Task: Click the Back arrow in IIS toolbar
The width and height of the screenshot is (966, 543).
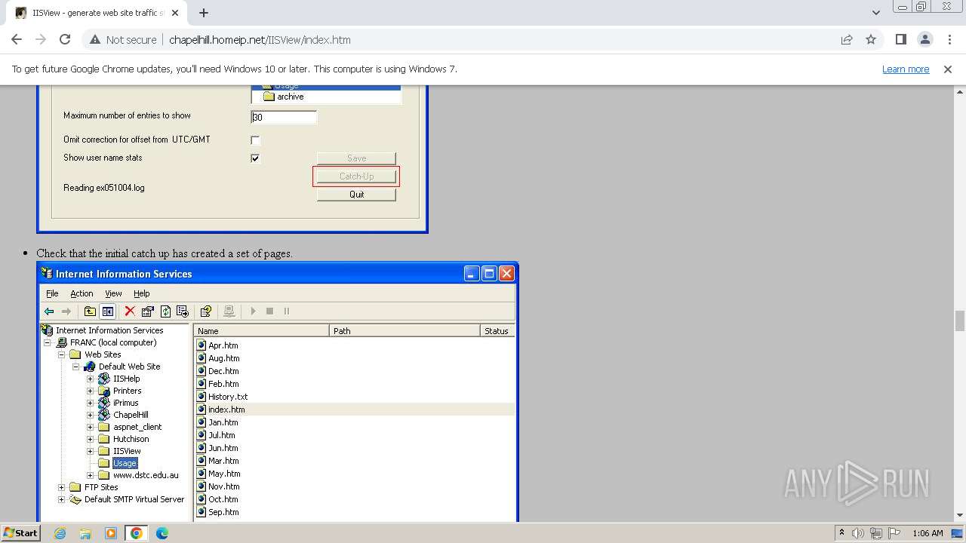Action: coord(49,311)
